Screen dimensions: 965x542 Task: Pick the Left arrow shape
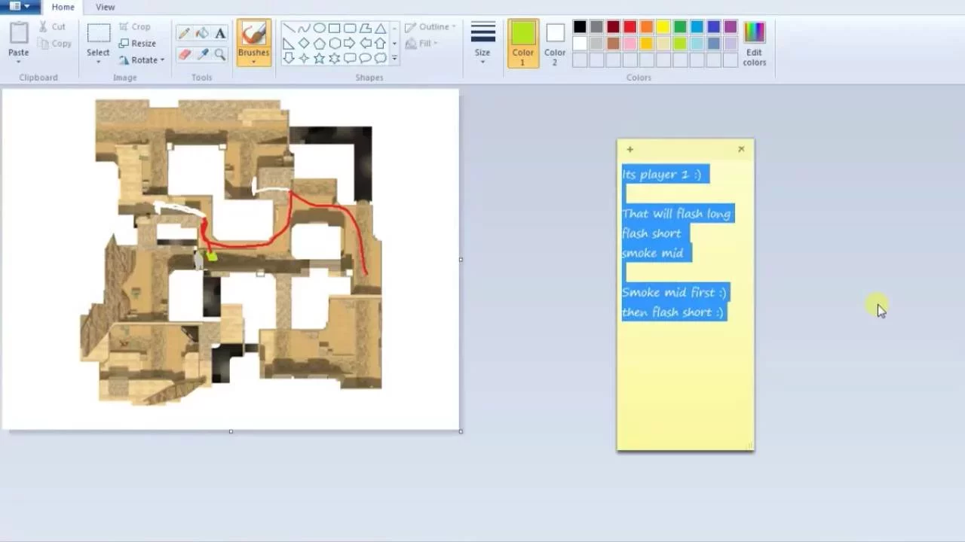(366, 43)
